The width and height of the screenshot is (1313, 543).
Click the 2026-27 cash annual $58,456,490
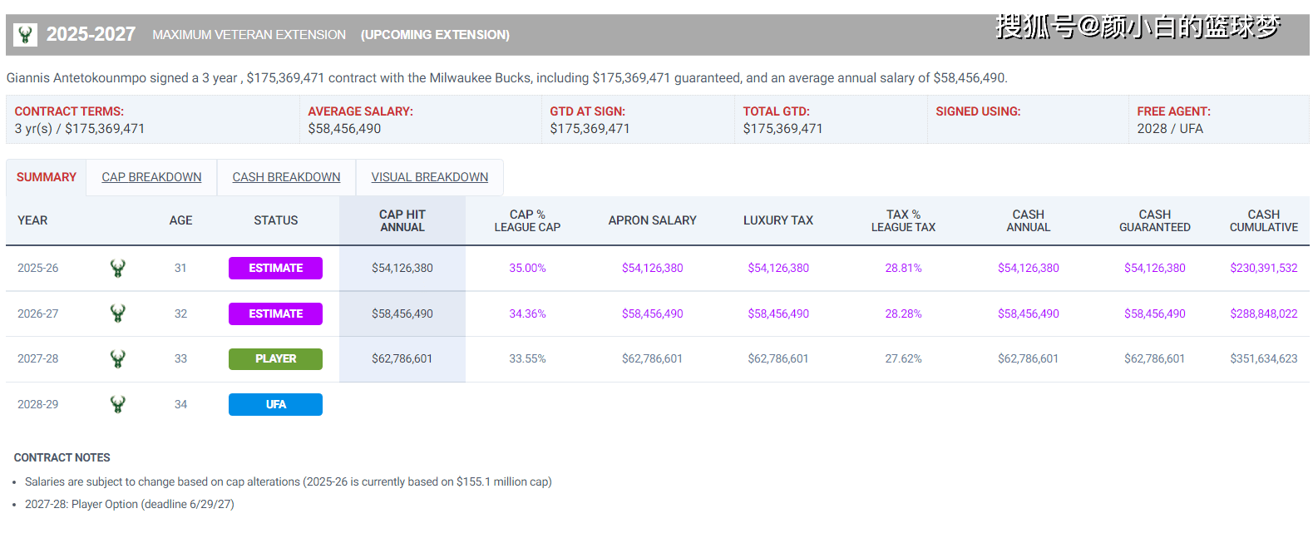point(1029,313)
